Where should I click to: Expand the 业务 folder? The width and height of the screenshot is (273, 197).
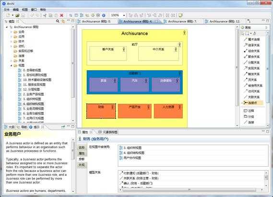[x=11, y=32]
